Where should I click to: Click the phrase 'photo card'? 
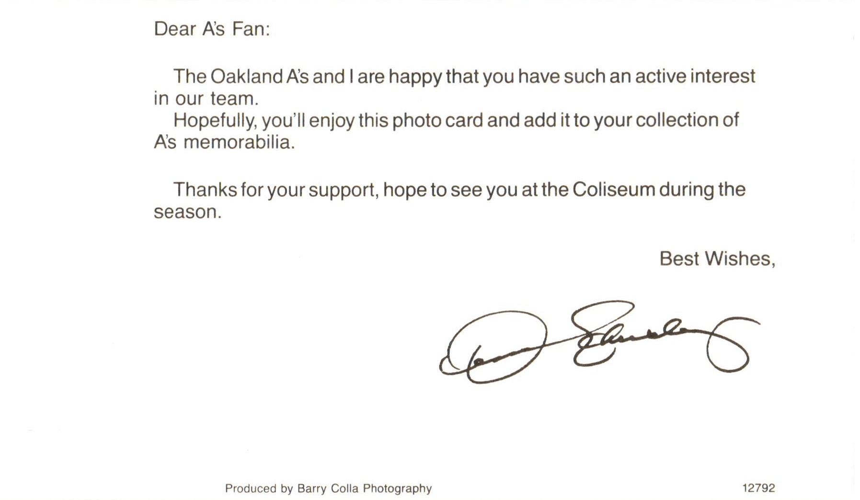tap(437, 120)
